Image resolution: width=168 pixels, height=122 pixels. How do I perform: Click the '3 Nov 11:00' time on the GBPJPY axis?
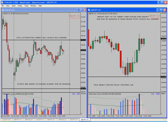(x=129, y=116)
